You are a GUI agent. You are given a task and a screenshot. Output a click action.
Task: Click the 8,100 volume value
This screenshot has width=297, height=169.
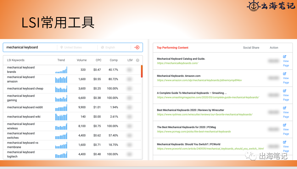tap(82, 126)
